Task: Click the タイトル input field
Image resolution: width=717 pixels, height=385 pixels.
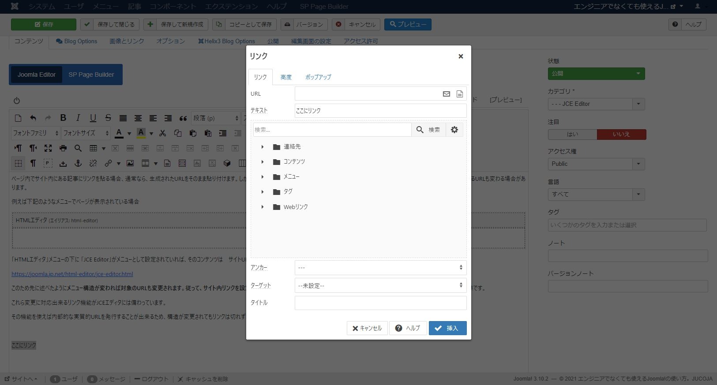Action: 380,303
